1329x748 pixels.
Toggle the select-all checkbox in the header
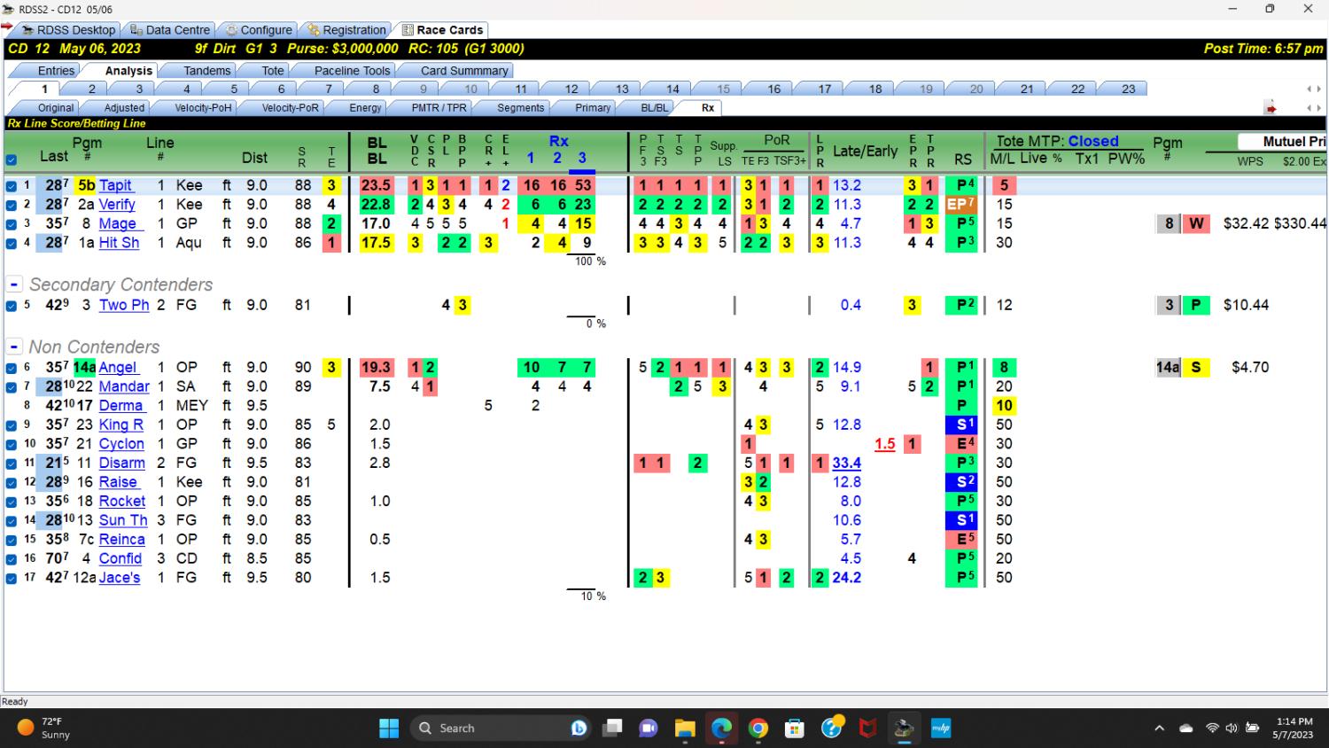coord(12,160)
